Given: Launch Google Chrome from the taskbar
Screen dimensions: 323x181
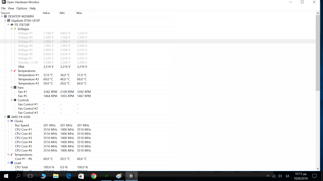Looking at the screenshot, I should click(x=94, y=176).
